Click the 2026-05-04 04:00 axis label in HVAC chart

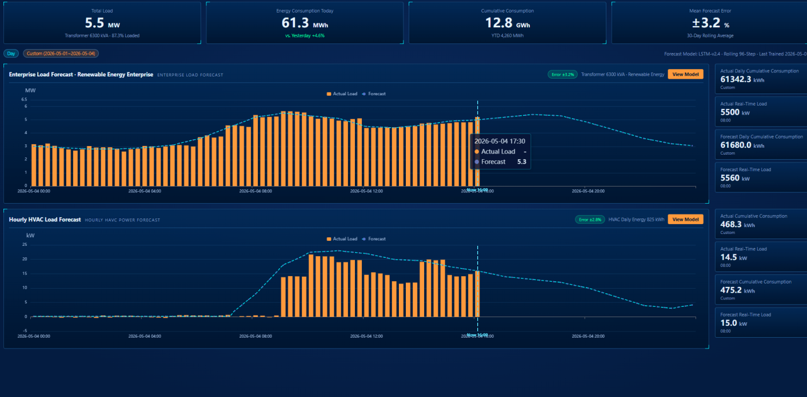[x=145, y=336]
